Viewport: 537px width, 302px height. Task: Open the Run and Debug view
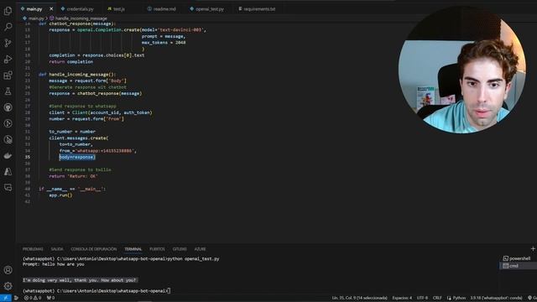pyautogui.click(x=8, y=59)
